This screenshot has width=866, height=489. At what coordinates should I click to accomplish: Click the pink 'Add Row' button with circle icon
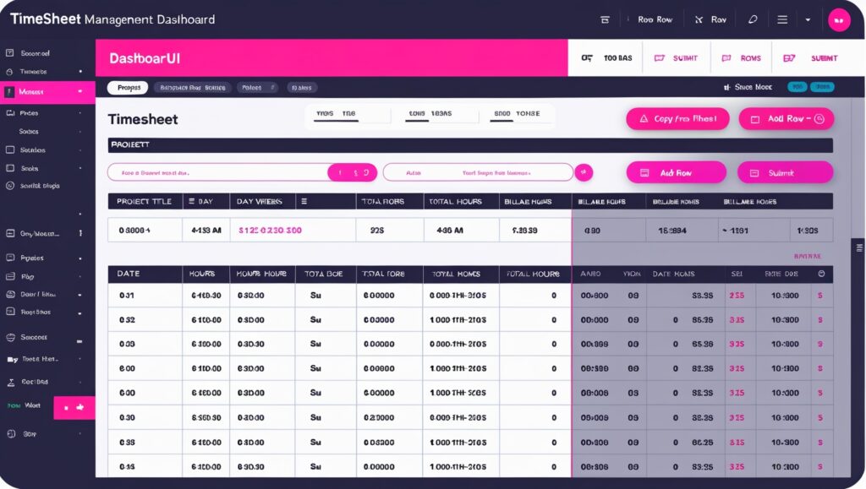point(786,119)
